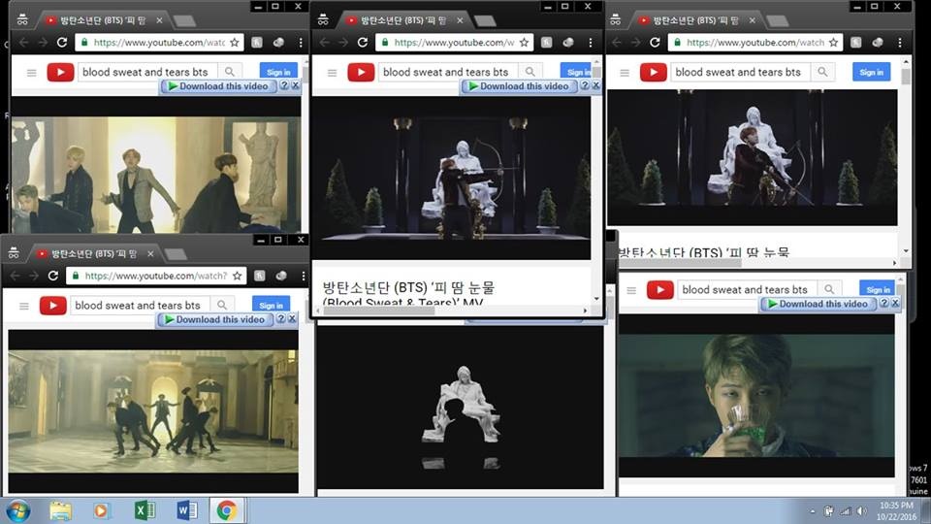The height and width of the screenshot is (524, 931).
Task: Click the help icon on the bottom-left download bar
Action: pyautogui.click(x=280, y=319)
